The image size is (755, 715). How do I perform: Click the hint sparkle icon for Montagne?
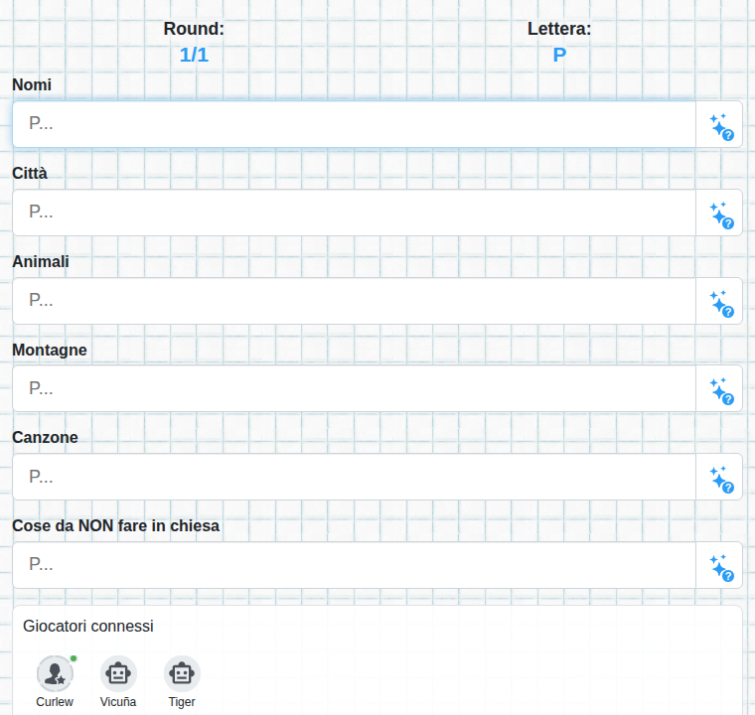(719, 389)
